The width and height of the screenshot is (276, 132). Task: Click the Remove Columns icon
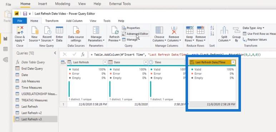pyautogui.click(x=174, y=30)
